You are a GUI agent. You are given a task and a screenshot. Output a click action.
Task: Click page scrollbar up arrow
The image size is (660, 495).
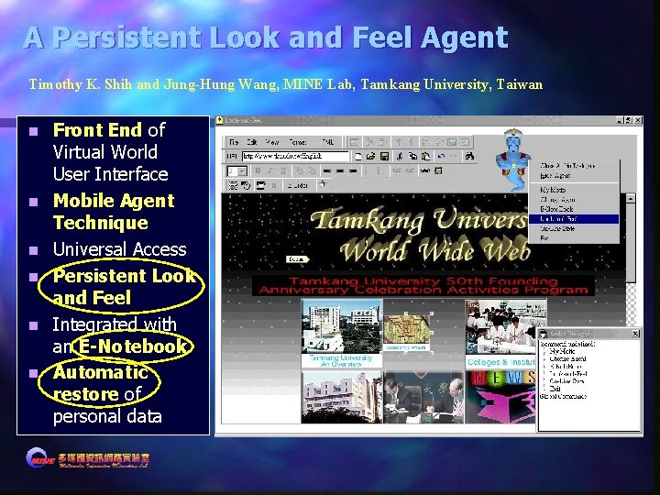click(x=631, y=198)
